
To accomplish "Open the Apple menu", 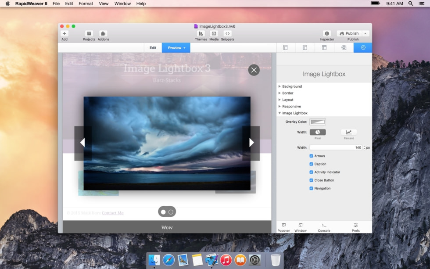I will coord(7,4).
